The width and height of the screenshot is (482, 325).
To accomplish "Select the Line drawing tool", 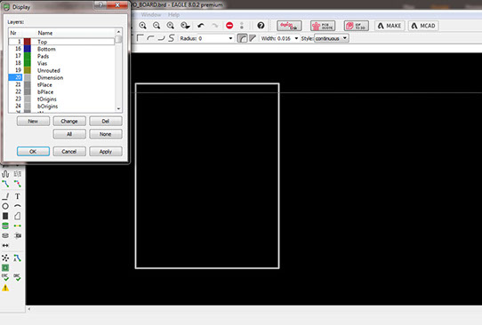I will coord(5,196).
